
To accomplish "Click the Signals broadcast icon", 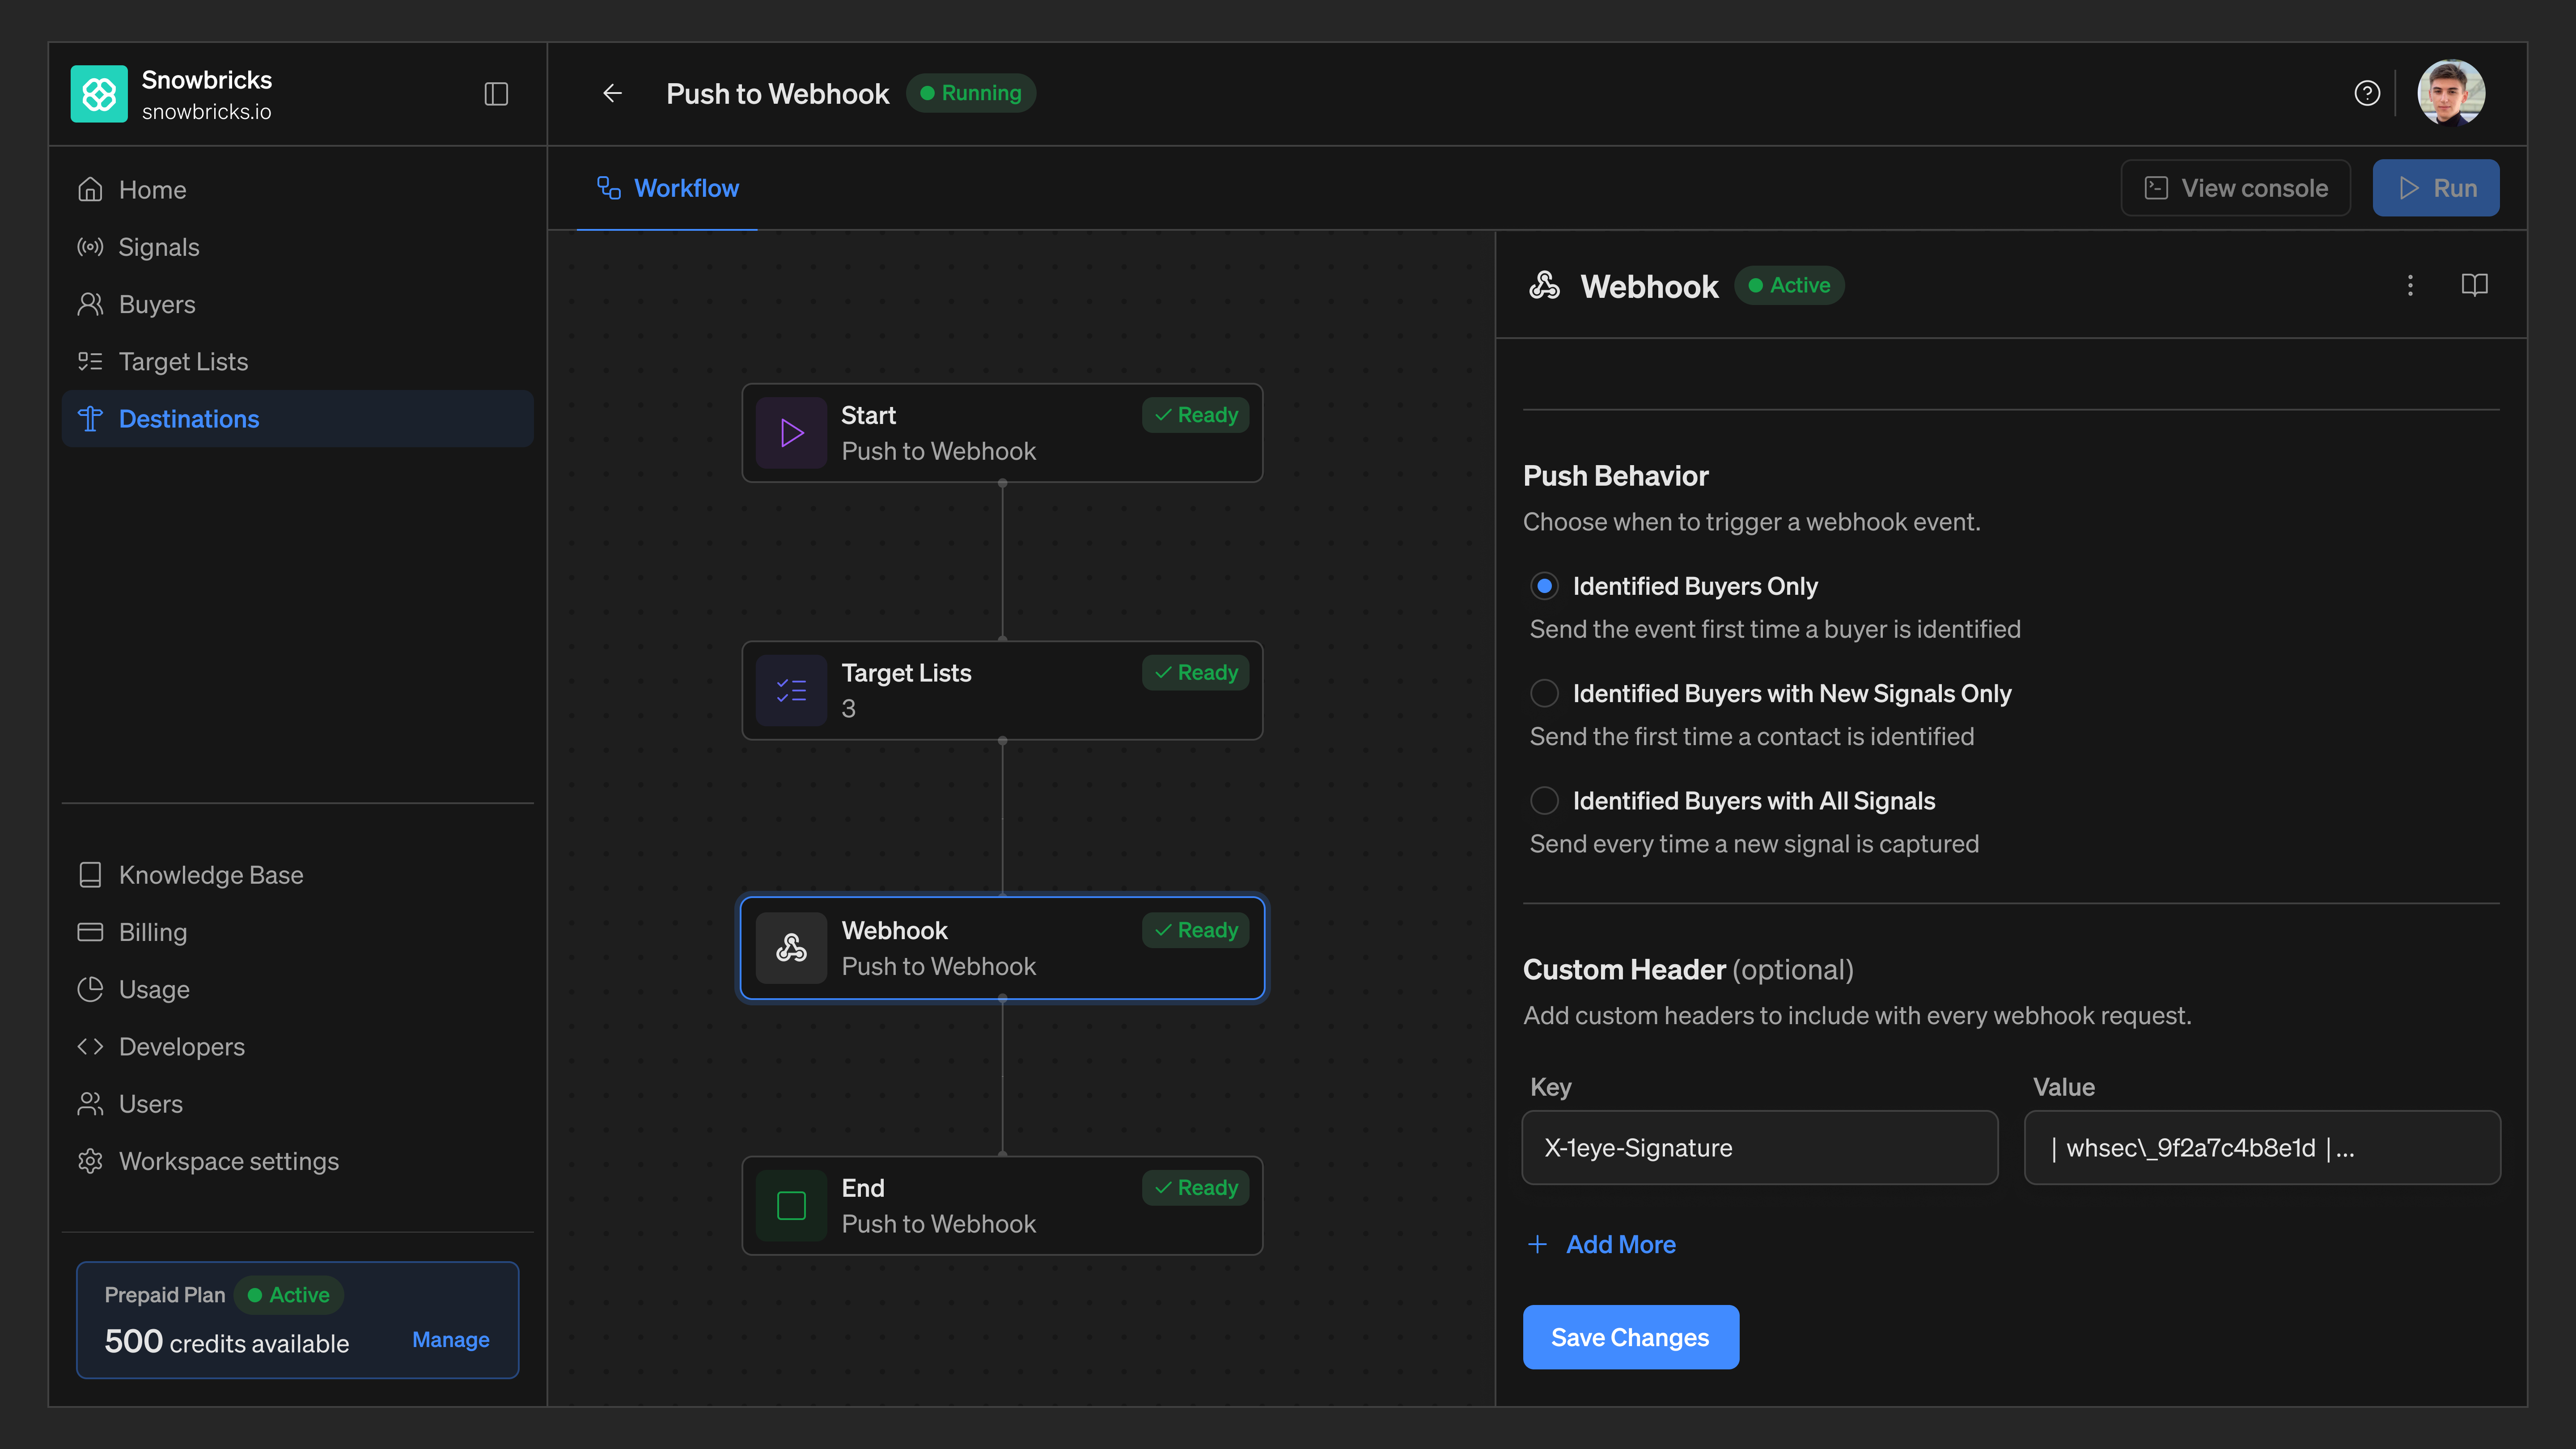I will [x=90, y=247].
